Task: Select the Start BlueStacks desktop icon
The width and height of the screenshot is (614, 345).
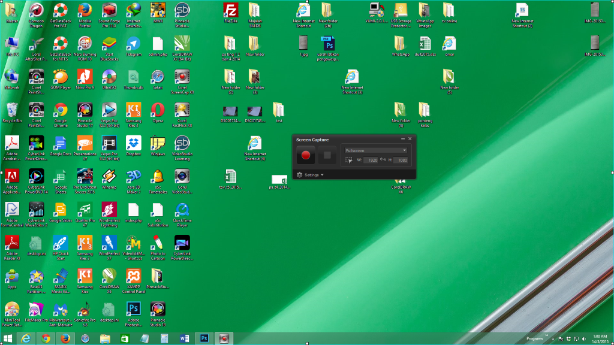Action: click(109, 49)
